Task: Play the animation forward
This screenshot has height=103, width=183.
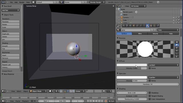Action: tap(96, 101)
